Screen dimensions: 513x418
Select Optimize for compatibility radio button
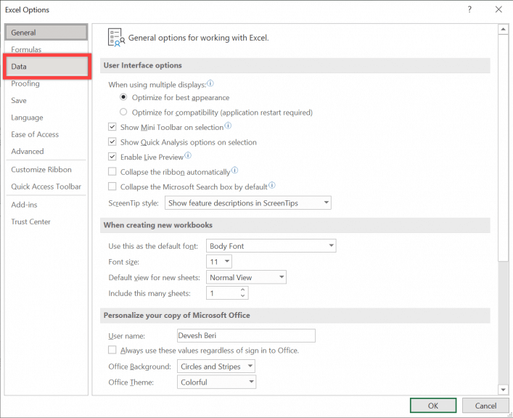coord(123,112)
